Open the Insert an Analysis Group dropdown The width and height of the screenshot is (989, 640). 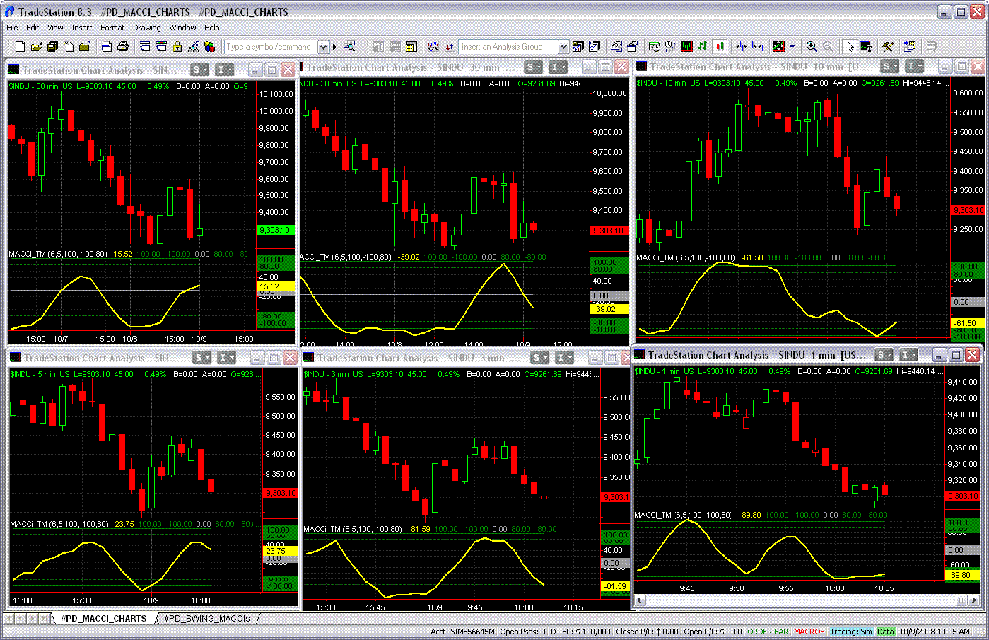coord(563,47)
